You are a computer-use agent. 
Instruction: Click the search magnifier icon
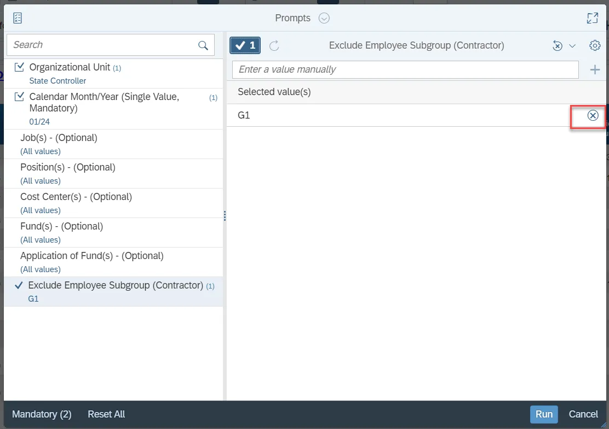coord(203,45)
